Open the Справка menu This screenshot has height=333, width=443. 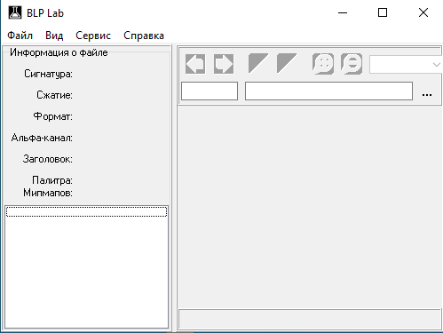pos(144,36)
